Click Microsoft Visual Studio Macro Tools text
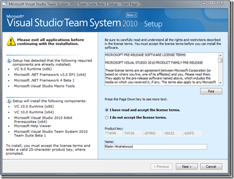 point(44,86)
